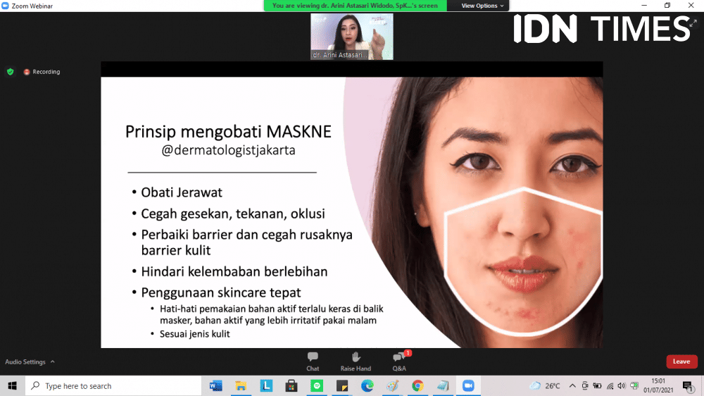
Task: Click the Raise Hand icon
Action: point(356,361)
